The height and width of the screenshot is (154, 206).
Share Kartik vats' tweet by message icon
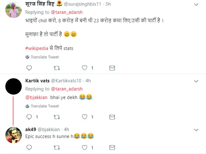pos(112,117)
